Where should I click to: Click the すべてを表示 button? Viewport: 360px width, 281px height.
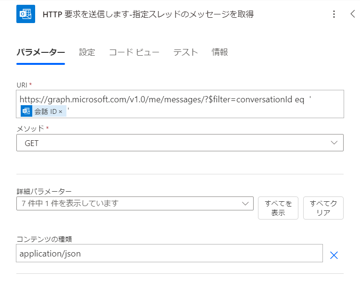pyautogui.click(x=278, y=208)
